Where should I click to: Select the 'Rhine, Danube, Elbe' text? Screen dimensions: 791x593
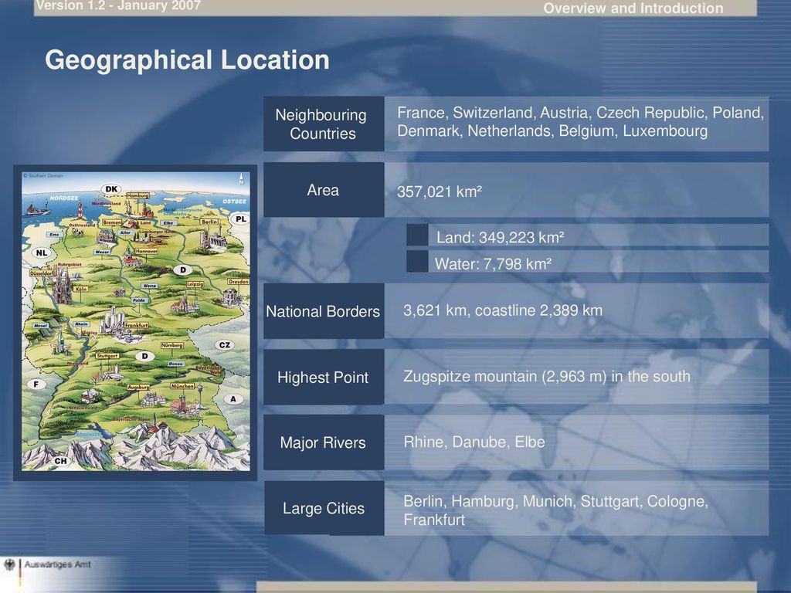(x=474, y=442)
